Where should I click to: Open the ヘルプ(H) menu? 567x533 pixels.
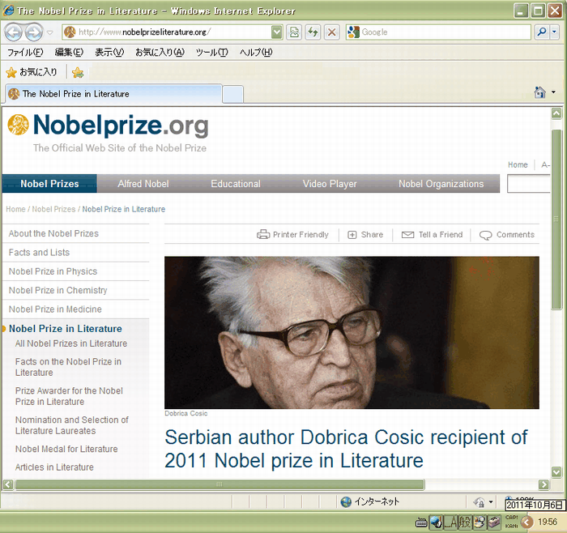point(256,53)
